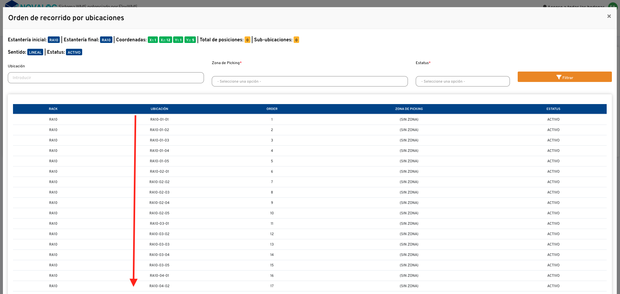Expand the Estatus filter dropdown

462,81
